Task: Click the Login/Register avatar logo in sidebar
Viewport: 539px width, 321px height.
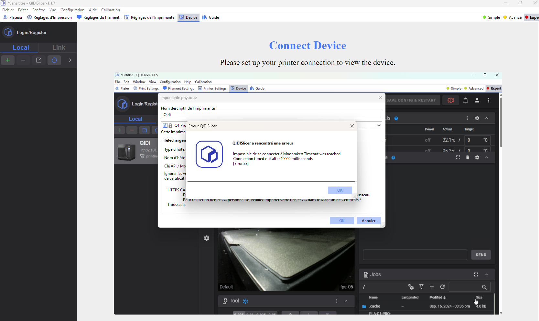Action: [x=8, y=32]
